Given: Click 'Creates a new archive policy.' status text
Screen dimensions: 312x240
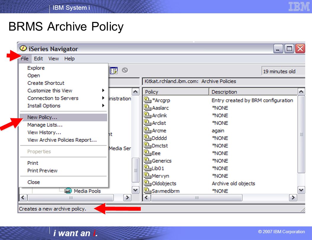Looking at the screenshot, I should [52, 209].
